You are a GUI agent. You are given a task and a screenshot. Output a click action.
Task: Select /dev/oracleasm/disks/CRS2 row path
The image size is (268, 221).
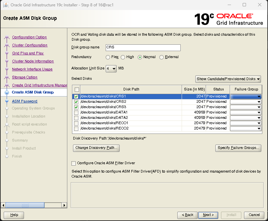[x=103, y=102]
